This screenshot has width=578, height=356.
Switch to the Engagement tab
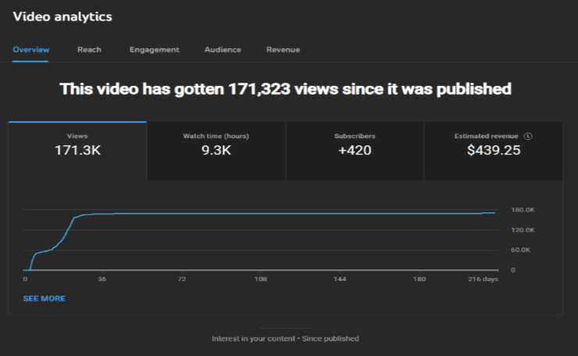coord(154,50)
